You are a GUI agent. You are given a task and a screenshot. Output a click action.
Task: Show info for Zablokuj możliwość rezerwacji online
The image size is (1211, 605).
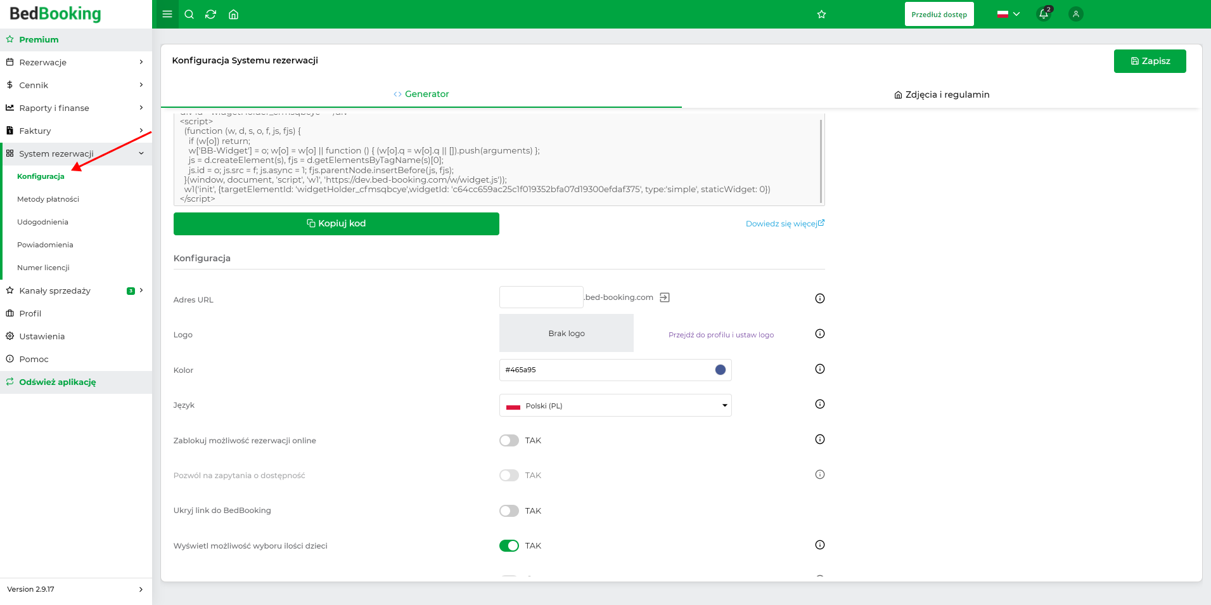coord(820,439)
